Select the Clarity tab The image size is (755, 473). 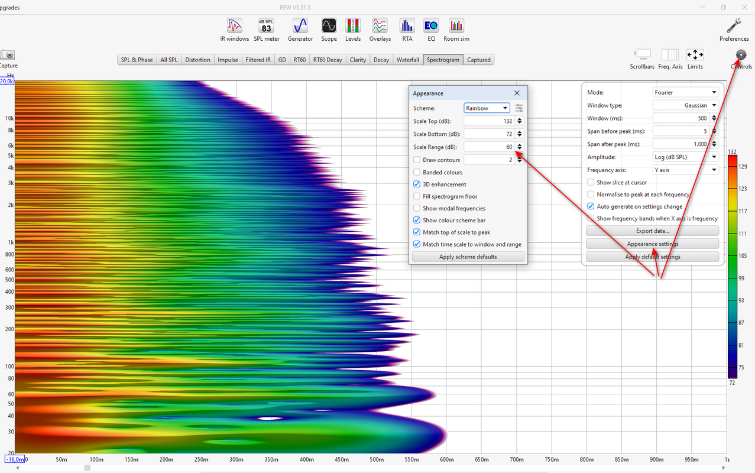(358, 60)
